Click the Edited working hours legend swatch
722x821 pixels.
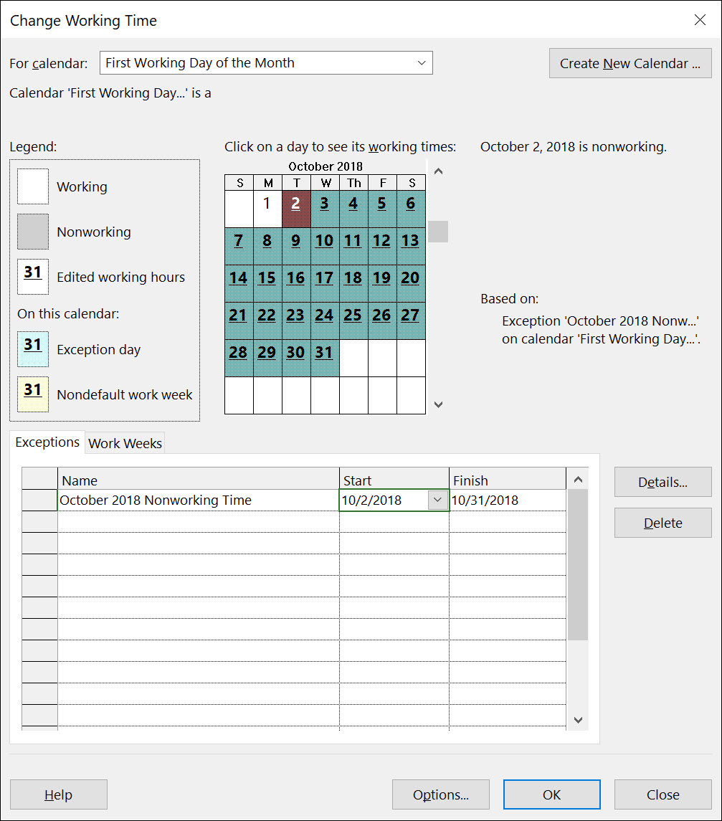pyautogui.click(x=33, y=277)
